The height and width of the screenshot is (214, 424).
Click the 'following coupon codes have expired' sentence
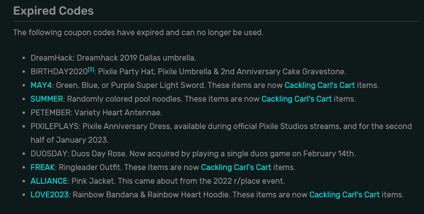click(x=138, y=33)
